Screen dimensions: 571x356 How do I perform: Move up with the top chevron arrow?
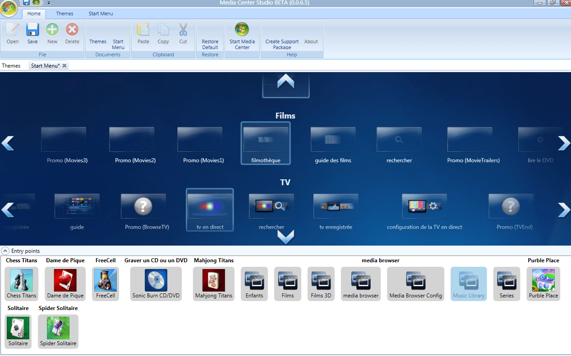286,82
